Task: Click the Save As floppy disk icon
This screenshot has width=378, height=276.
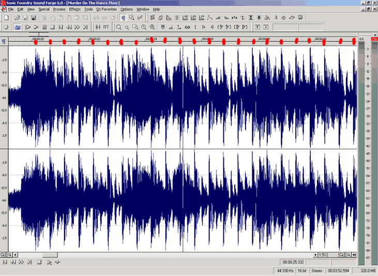Action: coord(34,18)
